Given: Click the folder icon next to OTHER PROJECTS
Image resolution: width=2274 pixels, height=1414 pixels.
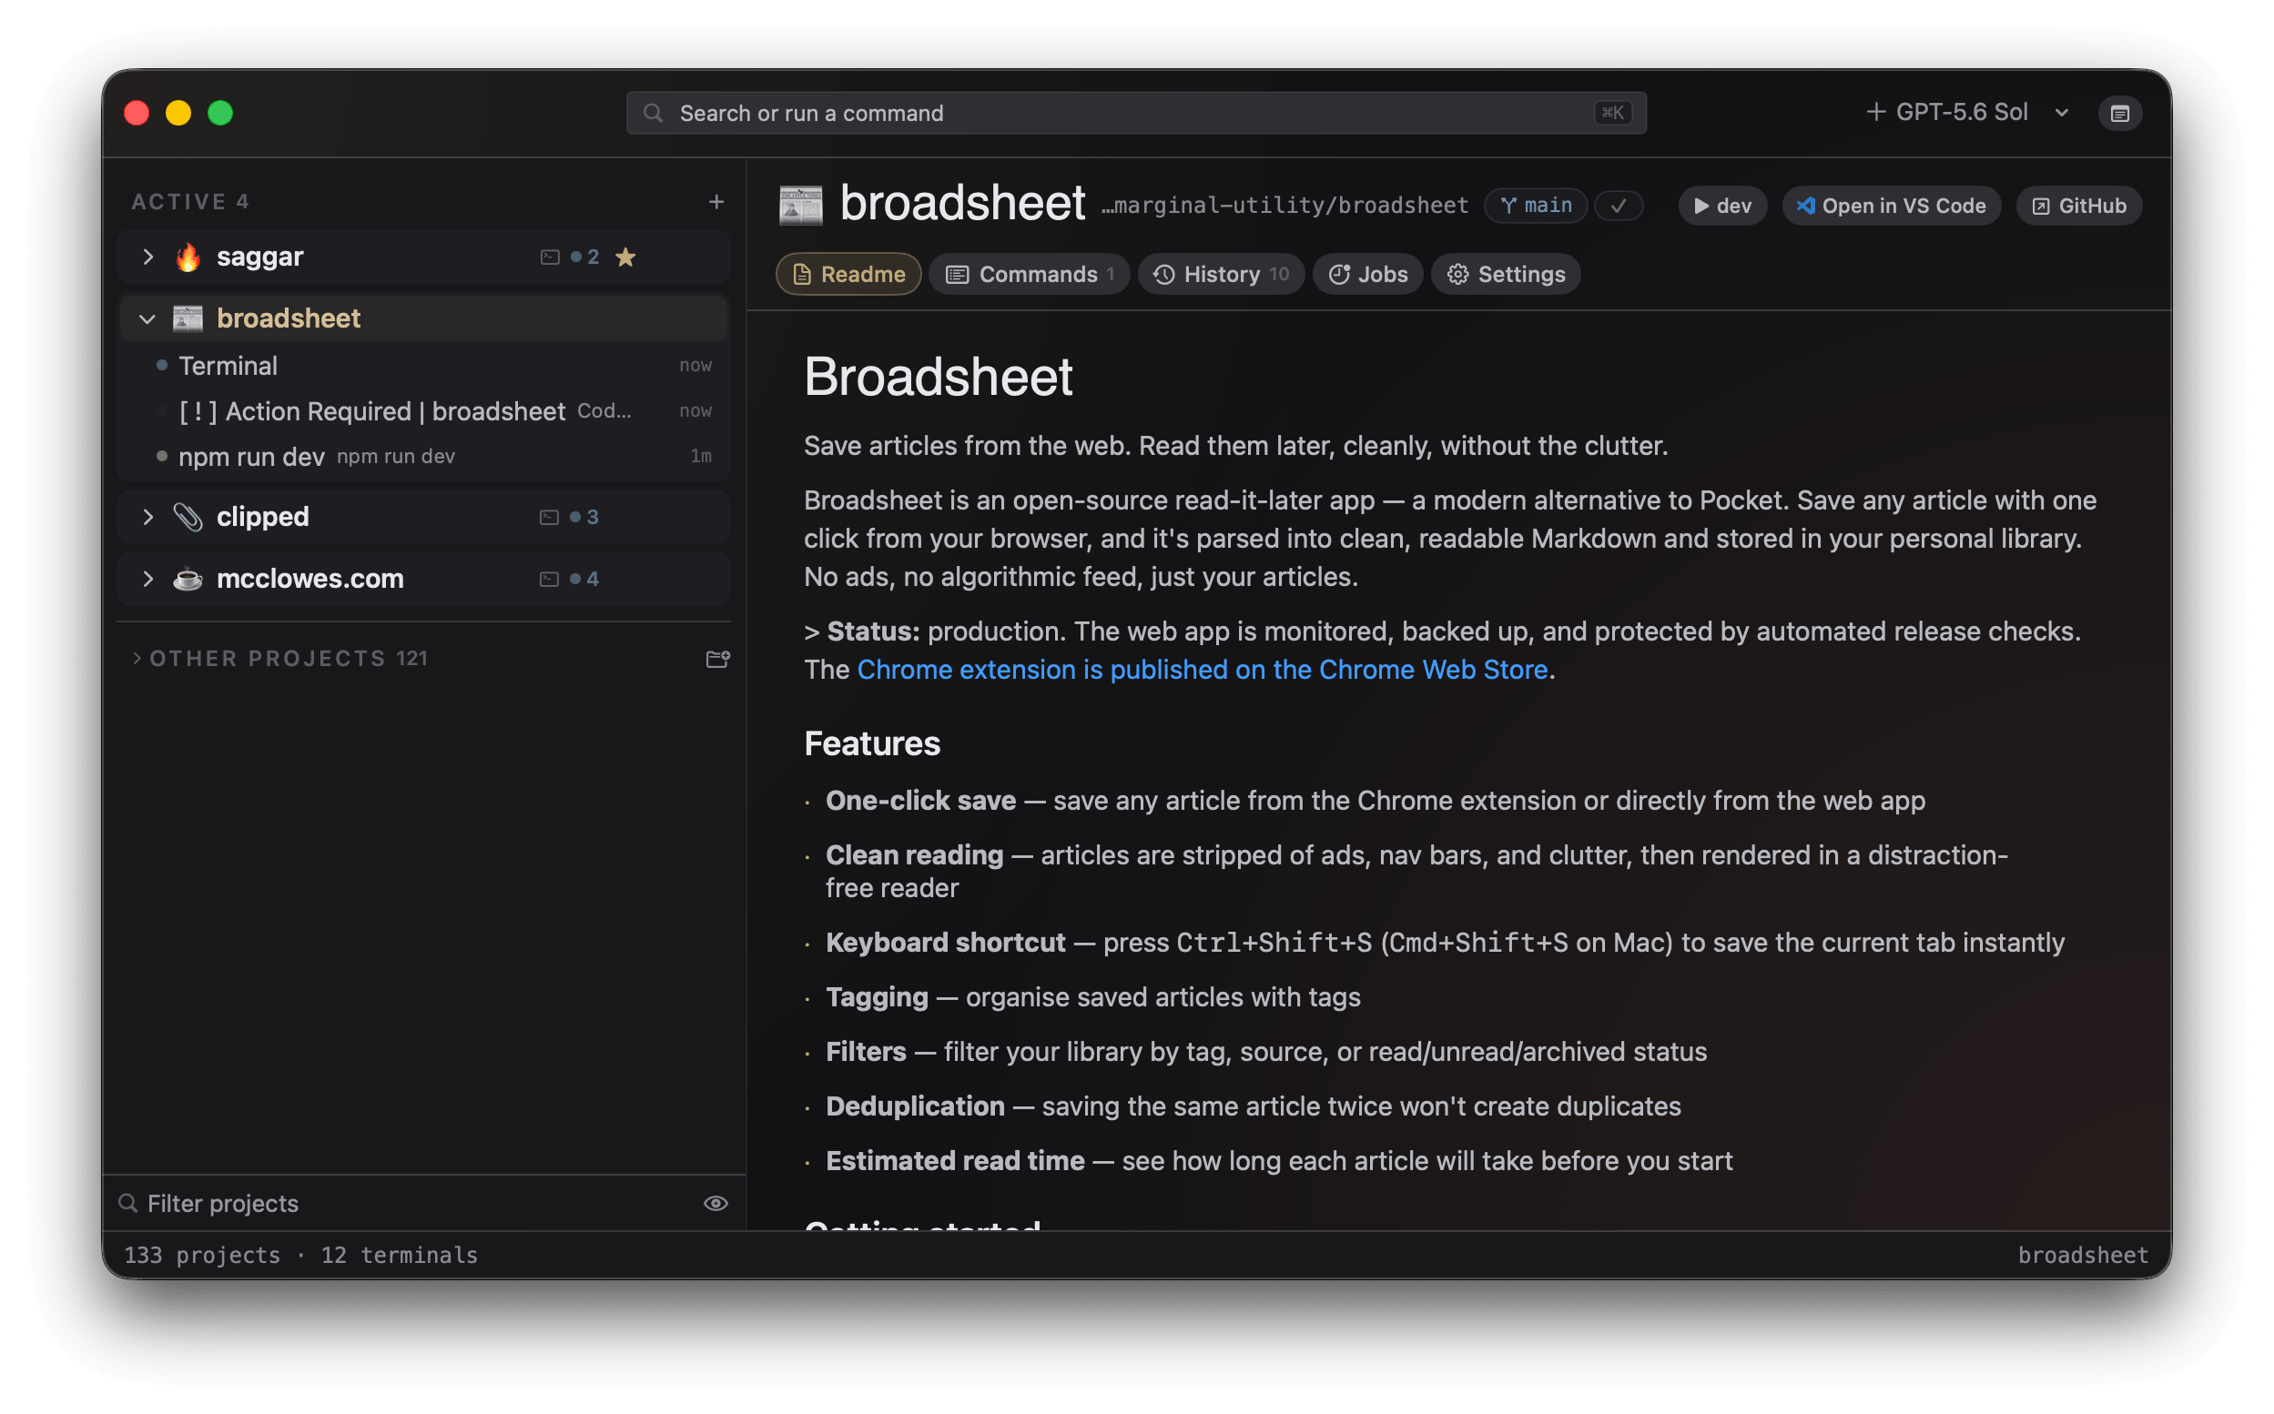Looking at the screenshot, I should 716,660.
